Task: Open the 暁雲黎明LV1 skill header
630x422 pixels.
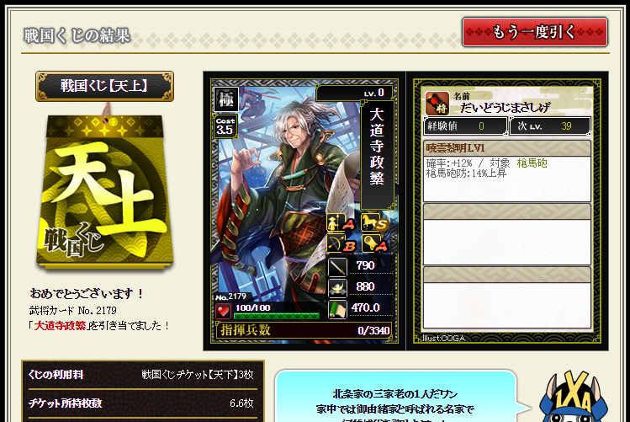Action: click(x=507, y=148)
